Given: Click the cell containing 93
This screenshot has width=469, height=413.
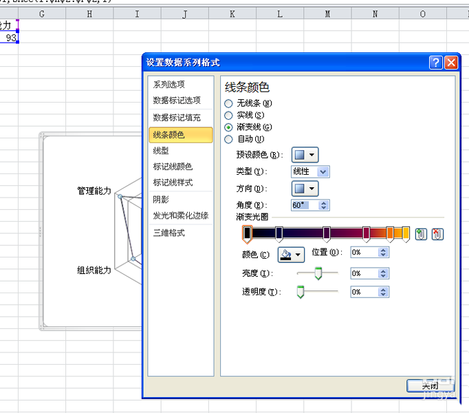Looking at the screenshot, I should click(9, 38).
